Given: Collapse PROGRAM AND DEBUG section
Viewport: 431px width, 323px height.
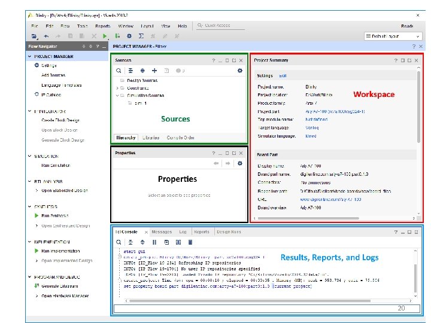Looking at the screenshot, I should pos(30,277).
